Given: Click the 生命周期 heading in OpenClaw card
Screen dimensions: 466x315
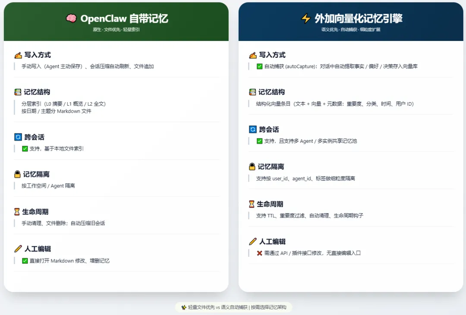Looking at the screenshot, I should [35, 211].
